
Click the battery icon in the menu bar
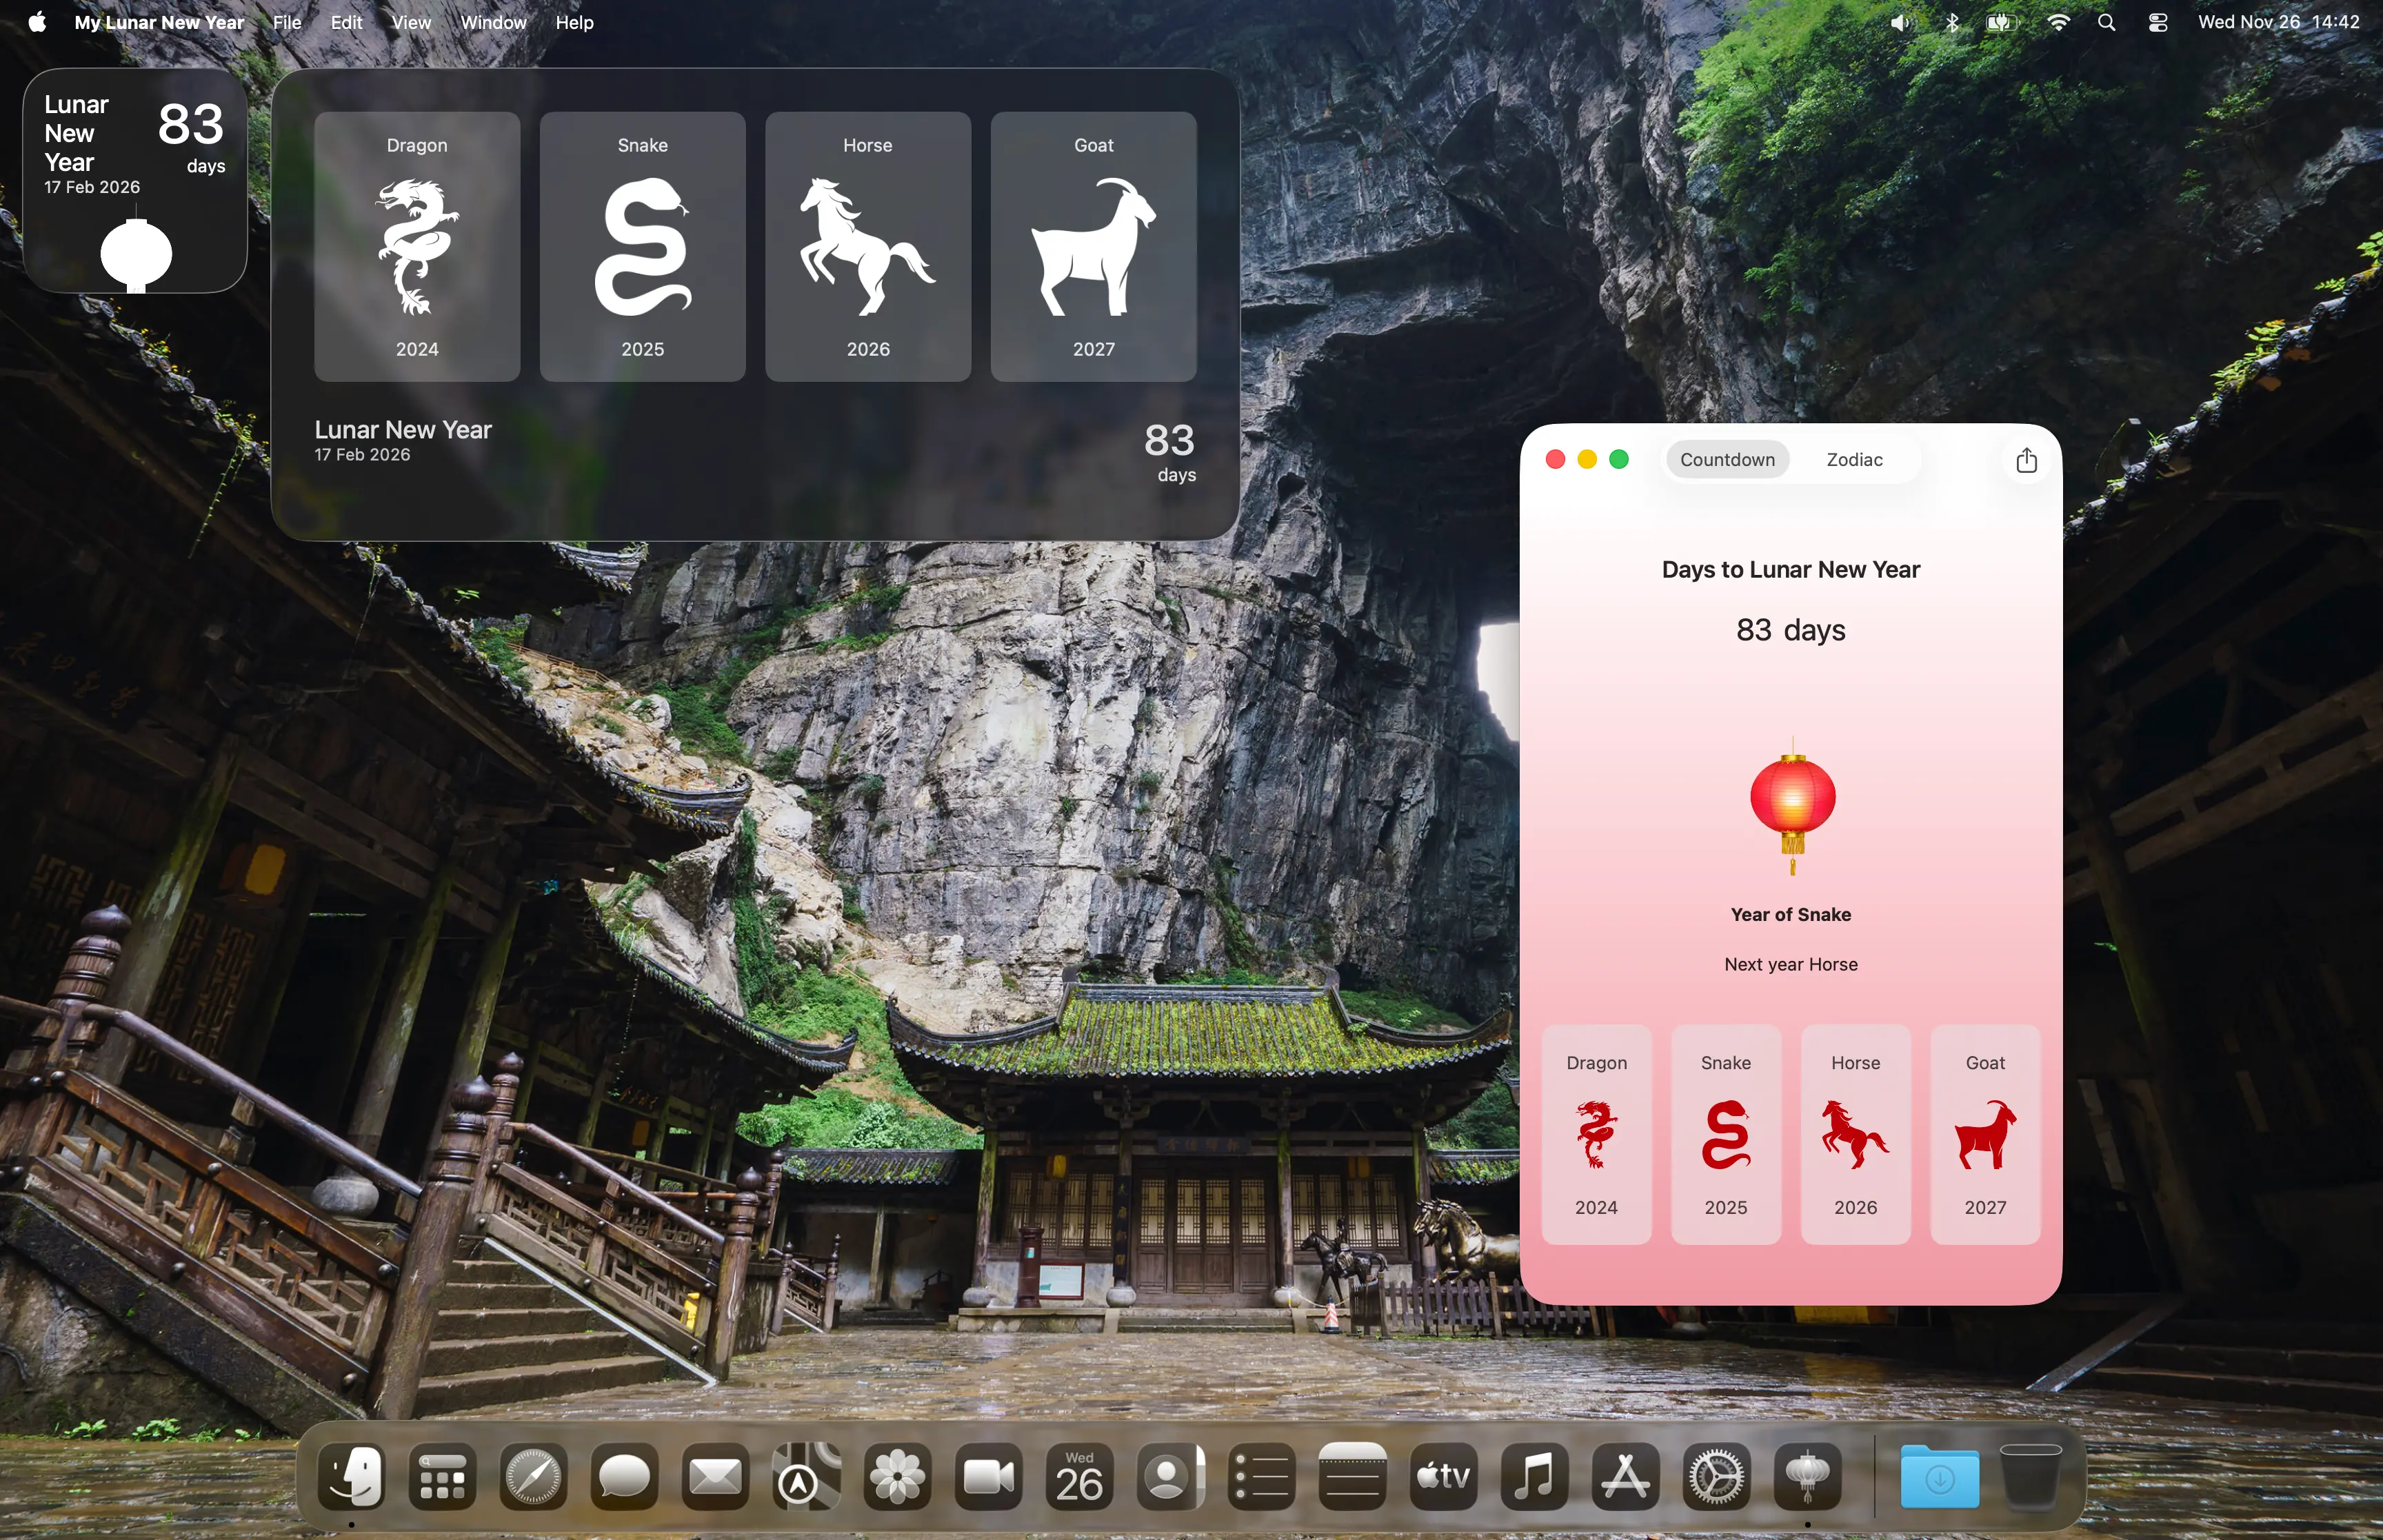click(x=2002, y=22)
